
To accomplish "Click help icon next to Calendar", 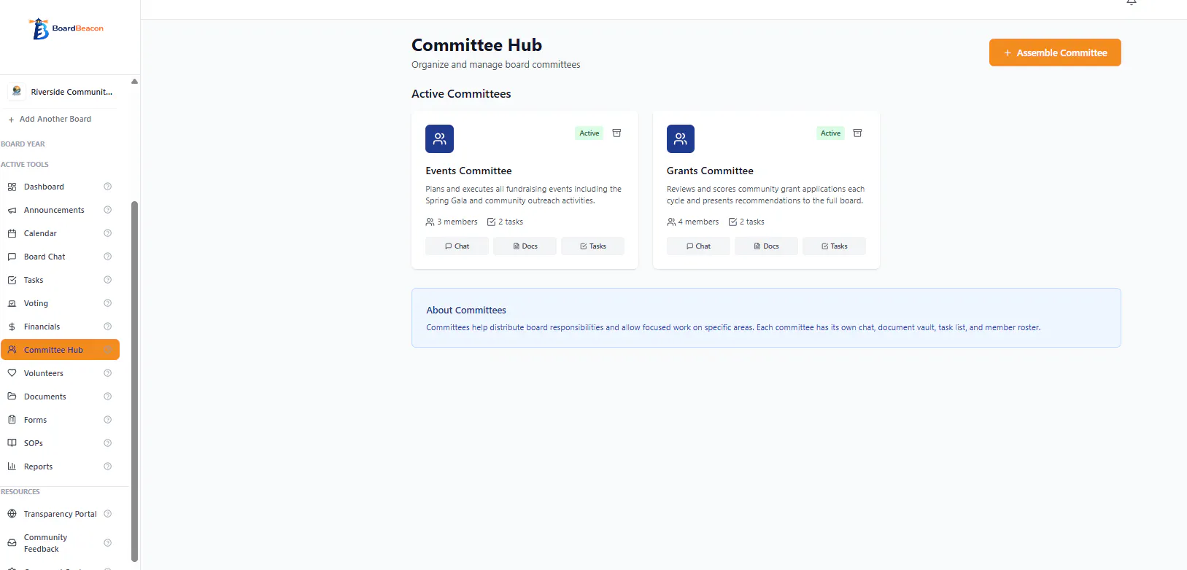I will (108, 233).
